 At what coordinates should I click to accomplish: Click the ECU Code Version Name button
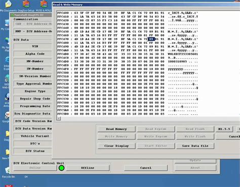(33, 121)
